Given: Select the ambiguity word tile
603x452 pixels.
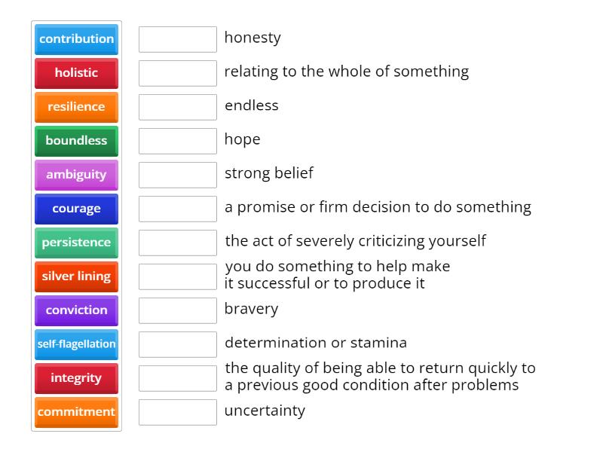Looking at the screenshot, I should [76, 175].
